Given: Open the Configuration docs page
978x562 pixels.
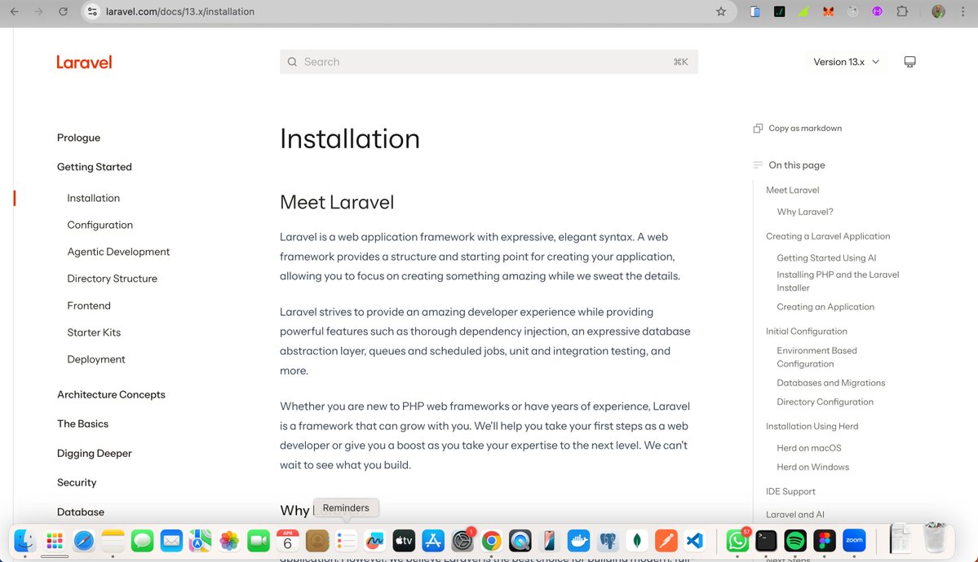Looking at the screenshot, I should pyautogui.click(x=100, y=225).
